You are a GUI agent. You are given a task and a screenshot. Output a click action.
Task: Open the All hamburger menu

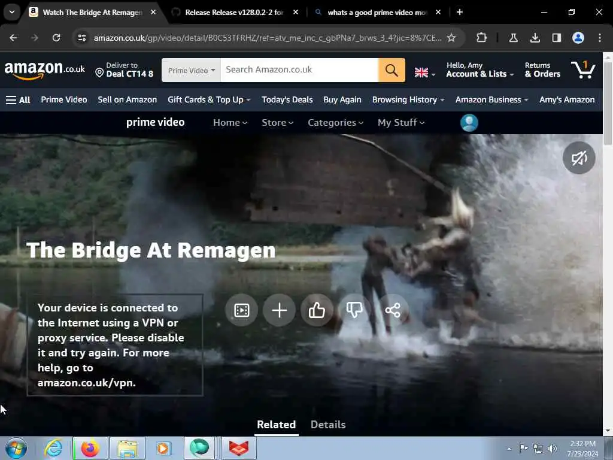point(18,100)
